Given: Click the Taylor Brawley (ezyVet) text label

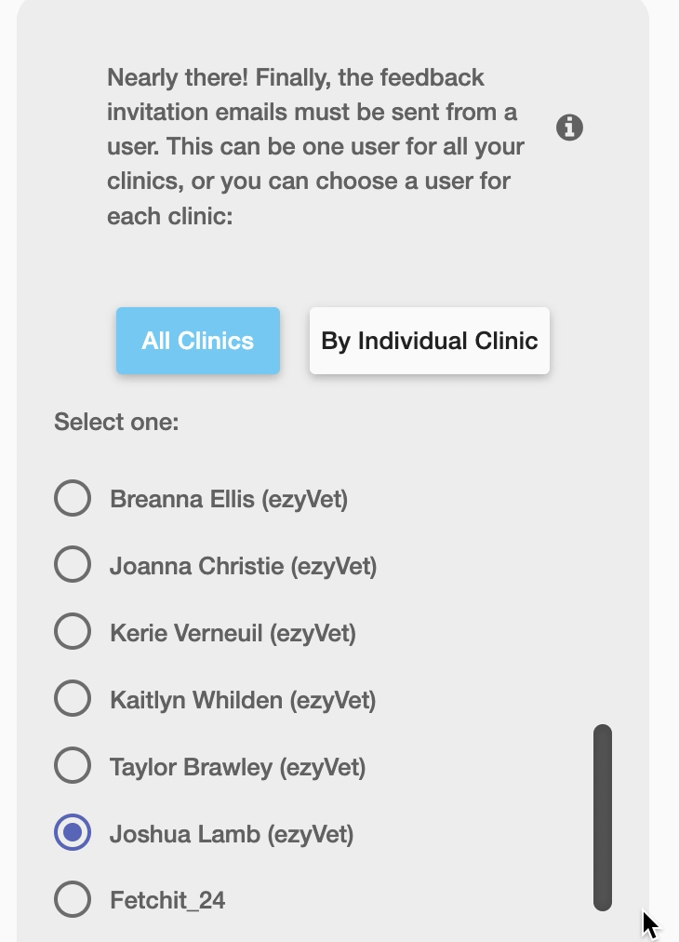Looking at the screenshot, I should tap(238, 767).
